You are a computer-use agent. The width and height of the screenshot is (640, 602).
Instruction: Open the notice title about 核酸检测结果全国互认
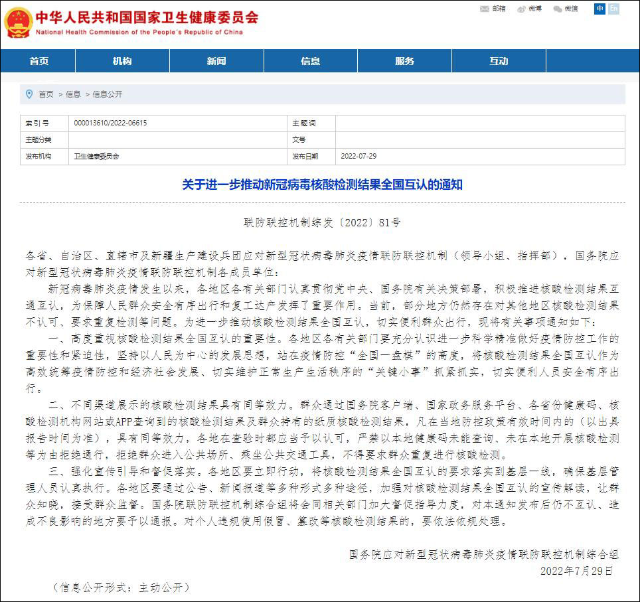point(320,185)
